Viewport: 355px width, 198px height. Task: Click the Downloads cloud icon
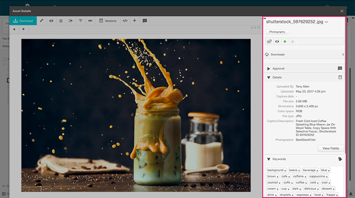(267, 55)
